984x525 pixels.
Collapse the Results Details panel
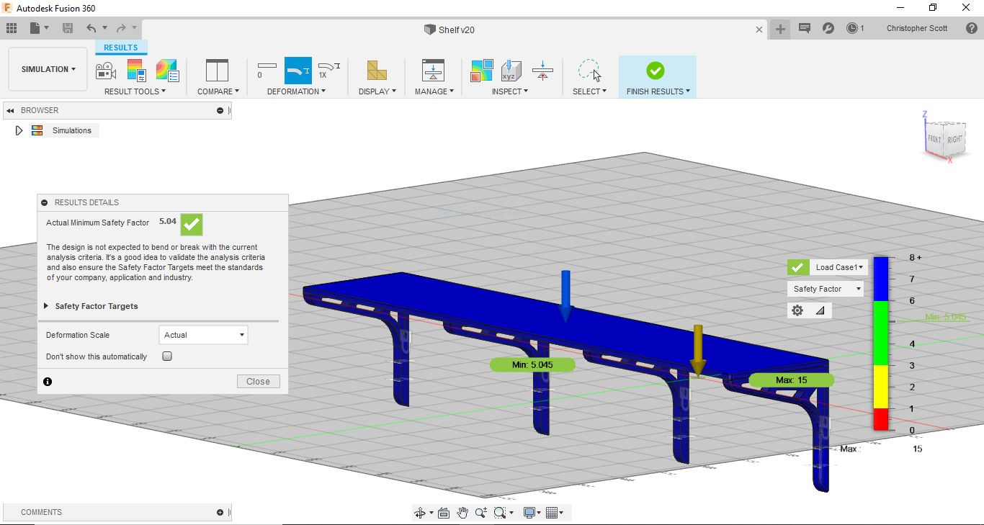click(x=45, y=203)
